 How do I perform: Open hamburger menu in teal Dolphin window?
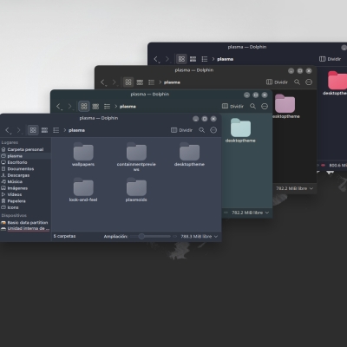click(265, 106)
